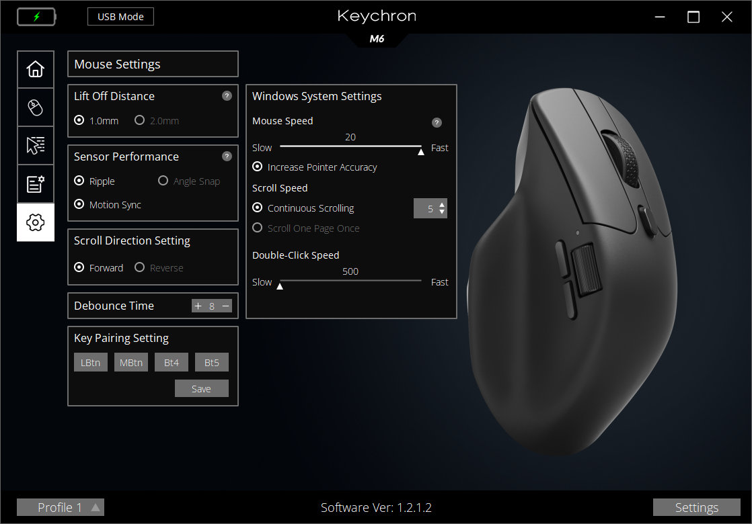Click the Mouse Speed help icon
Image resolution: width=752 pixels, height=524 pixels.
click(437, 123)
